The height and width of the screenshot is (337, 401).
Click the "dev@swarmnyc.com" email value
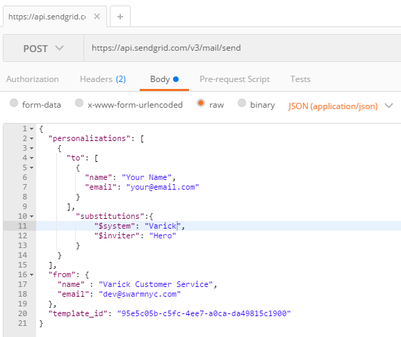pos(140,294)
